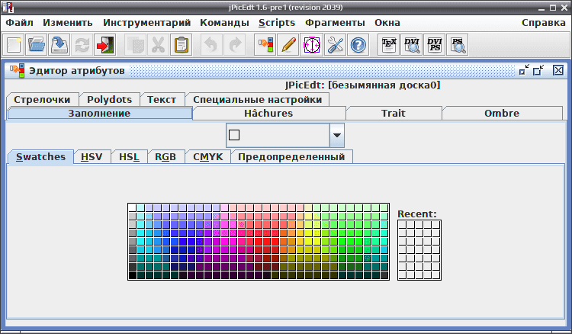572x334 pixels.
Task: Open attributes editor via paint bucket icon
Action: pyautogui.click(x=265, y=45)
